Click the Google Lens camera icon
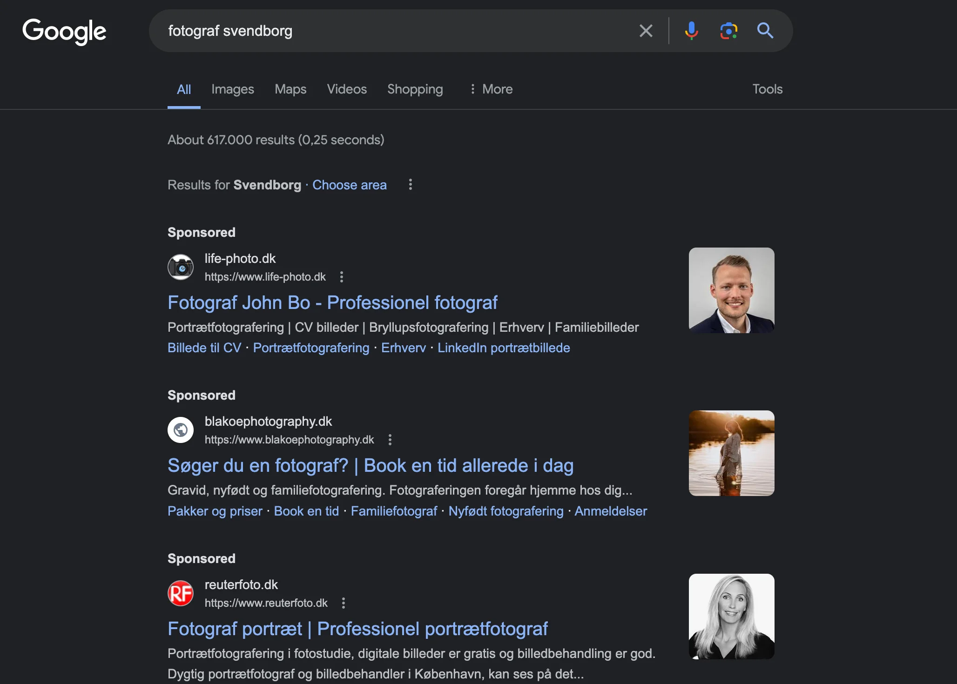 [x=728, y=31]
